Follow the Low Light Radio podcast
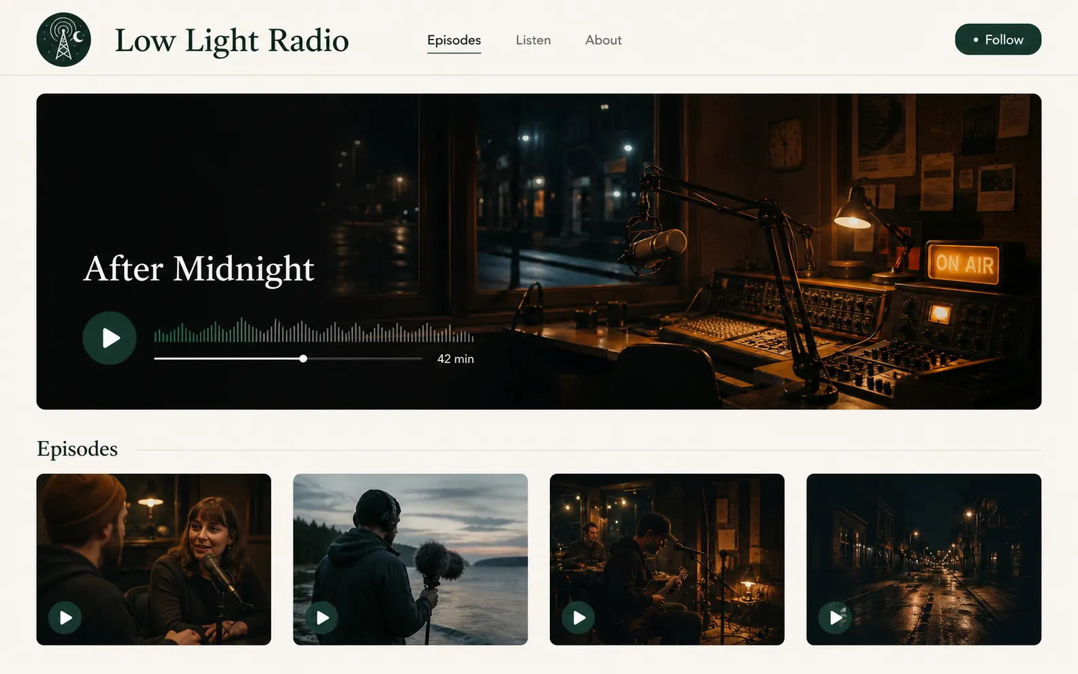This screenshot has width=1078, height=674. click(998, 39)
